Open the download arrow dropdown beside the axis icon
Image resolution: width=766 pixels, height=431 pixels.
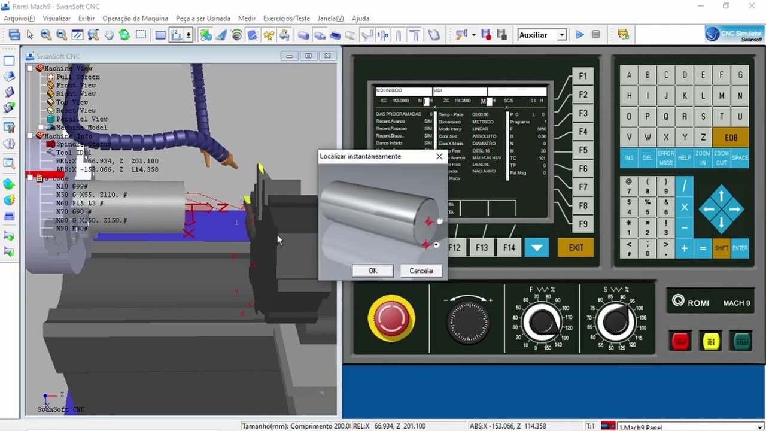pyautogui.click(x=189, y=35)
